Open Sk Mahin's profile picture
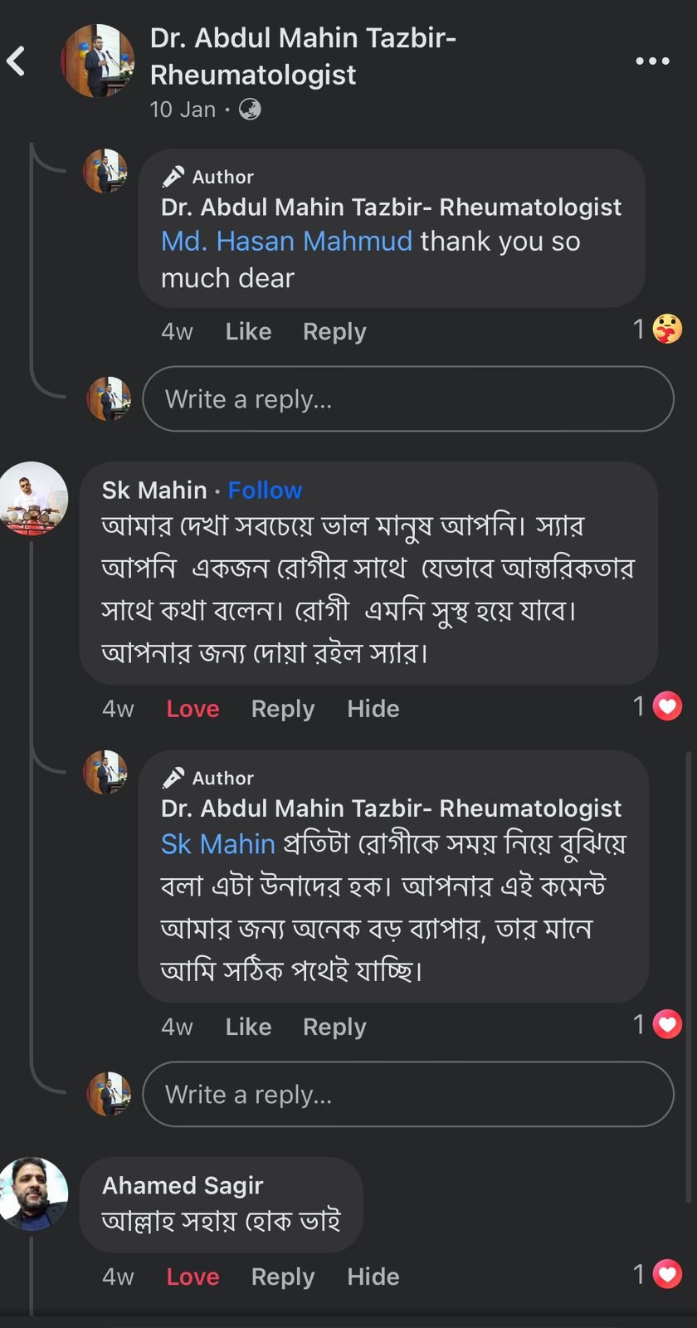The width and height of the screenshot is (697, 1328). pos(33,498)
